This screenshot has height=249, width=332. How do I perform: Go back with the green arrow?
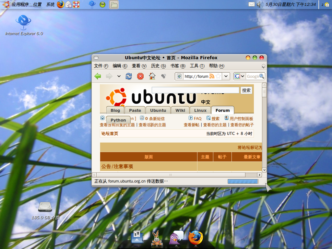(x=98, y=76)
